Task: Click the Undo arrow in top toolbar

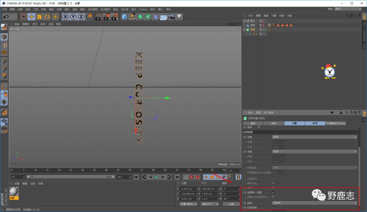Action: 6,17
